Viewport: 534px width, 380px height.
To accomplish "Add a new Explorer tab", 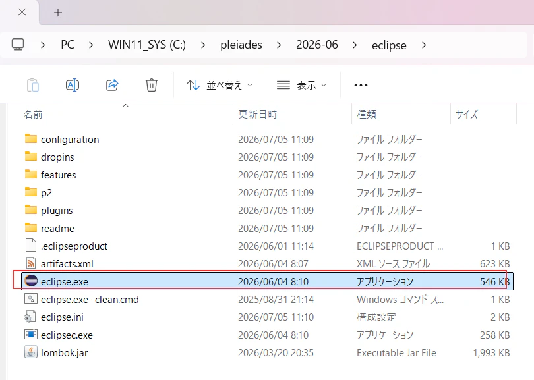I will [58, 13].
